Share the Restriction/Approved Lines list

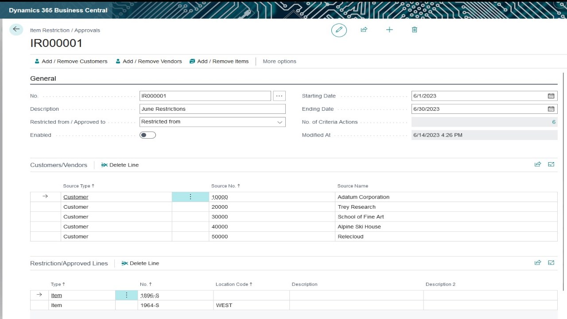tap(538, 263)
